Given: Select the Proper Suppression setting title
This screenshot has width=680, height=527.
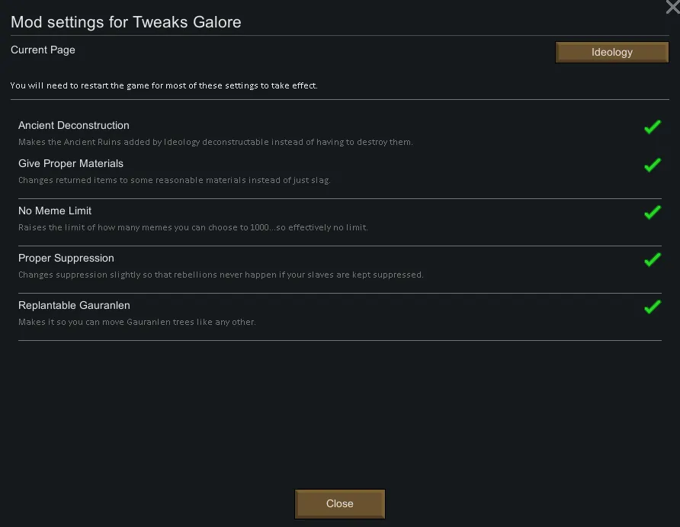Looking at the screenshot, I should 66,258.
